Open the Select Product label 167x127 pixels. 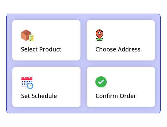[41, 49]
